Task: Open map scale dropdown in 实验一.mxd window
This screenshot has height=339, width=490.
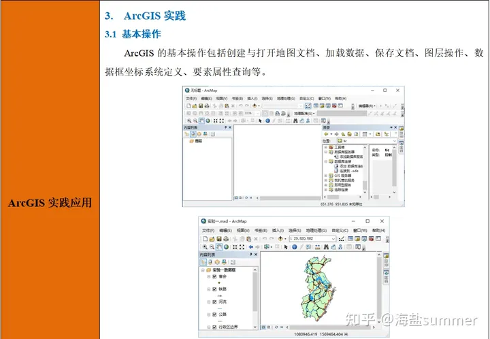Action: [x=333, y=239]
